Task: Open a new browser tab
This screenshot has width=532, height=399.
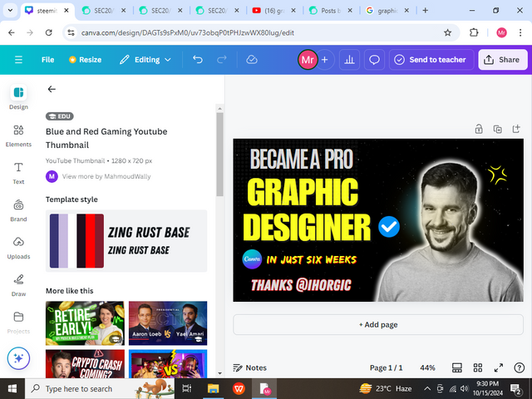Action: click(425, 11)
